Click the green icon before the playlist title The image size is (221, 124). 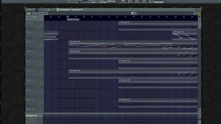58,10
